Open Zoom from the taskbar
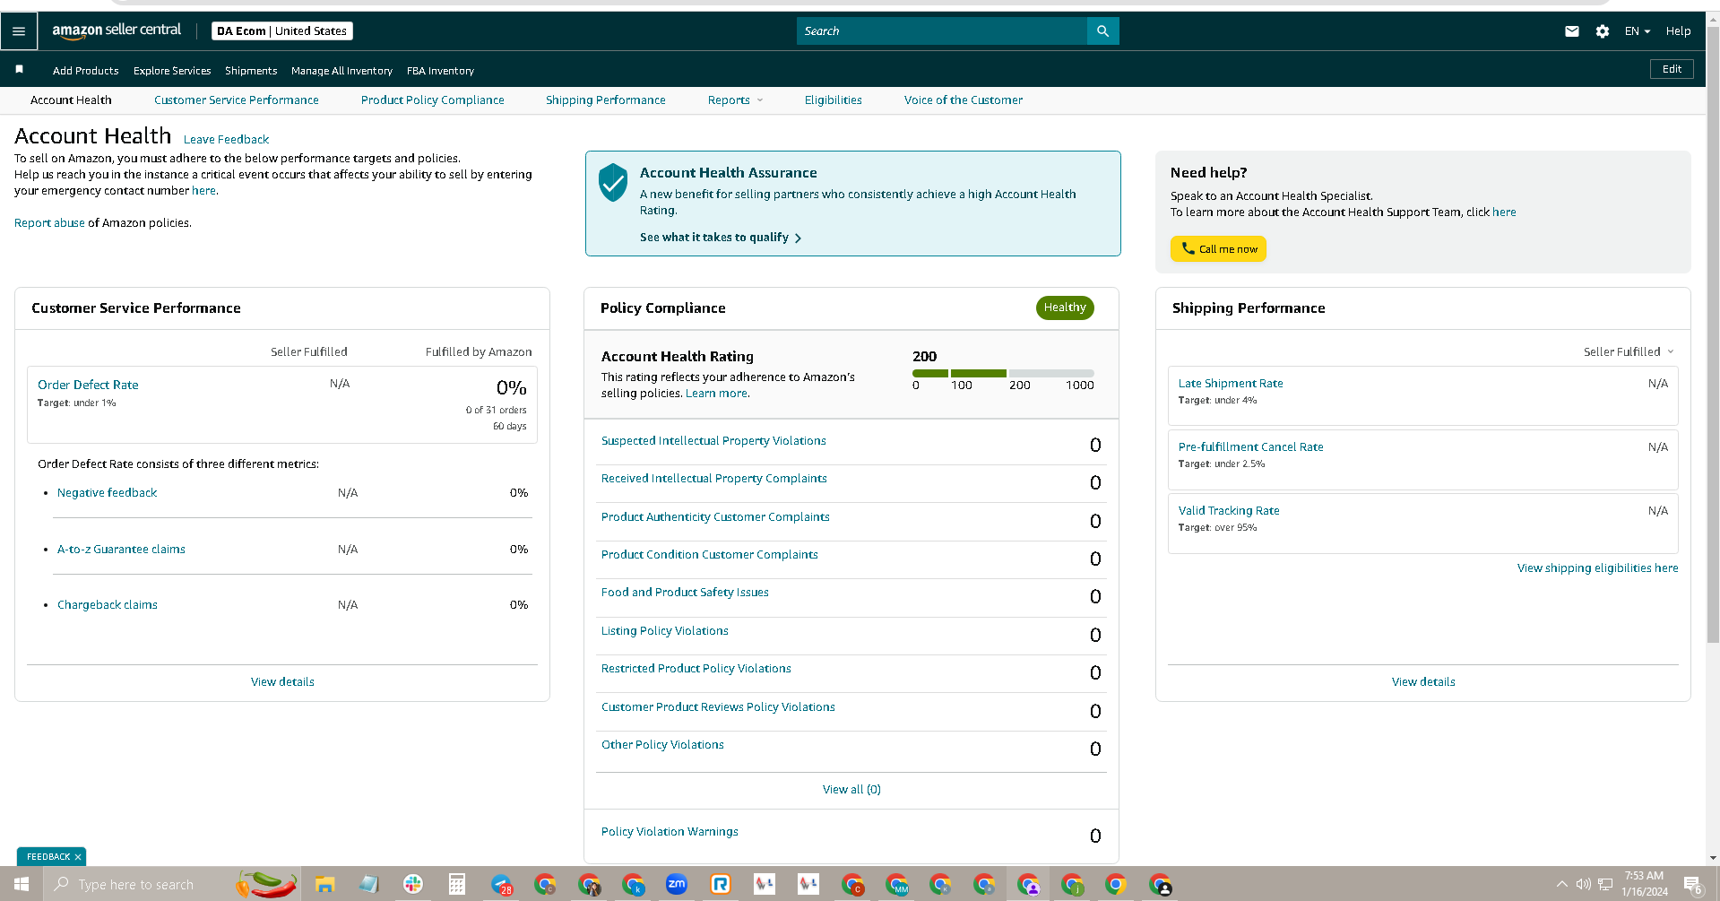Screen dimensions: 1720x901 (676, 885)
